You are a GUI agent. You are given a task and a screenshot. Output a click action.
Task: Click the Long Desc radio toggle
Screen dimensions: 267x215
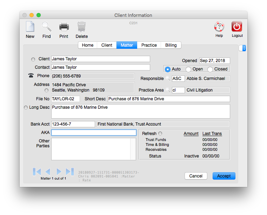pyautogui.click(x=26, y=108)
